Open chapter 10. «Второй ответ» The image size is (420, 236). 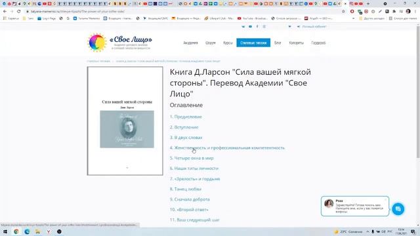point(189,210)
